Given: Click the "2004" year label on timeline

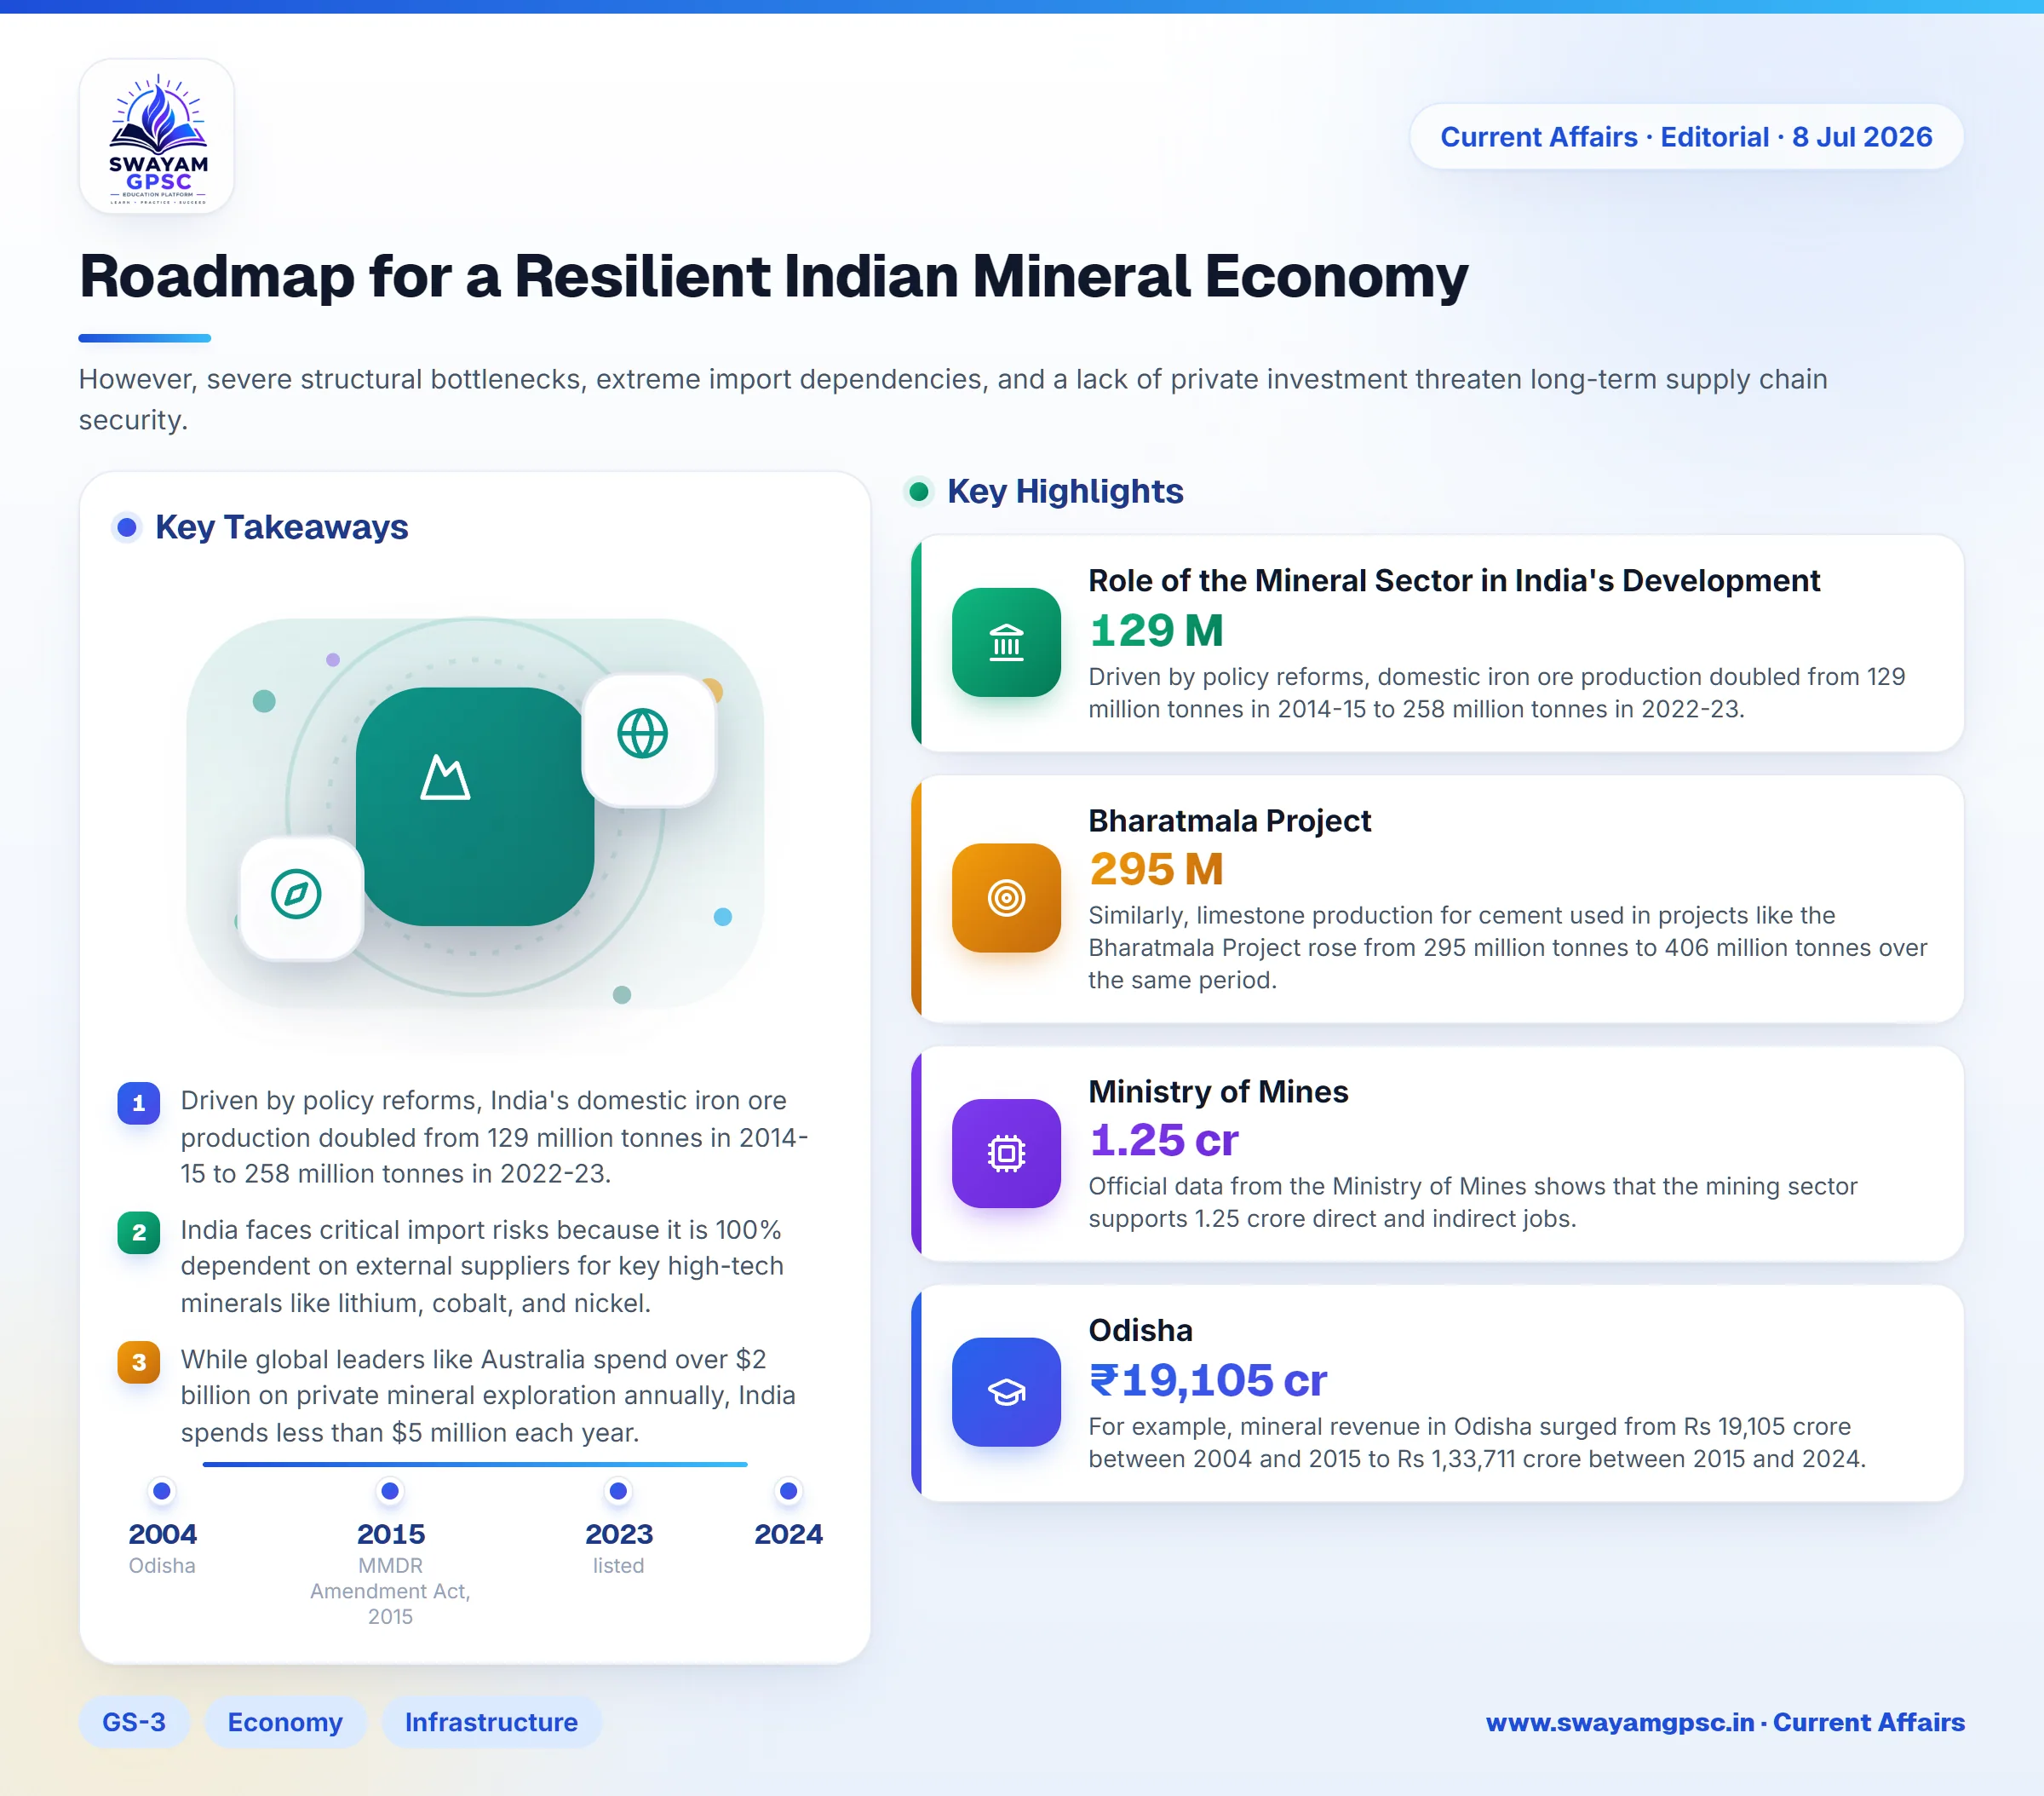Looking at the screenshot, I should (x=162, y=1534).
